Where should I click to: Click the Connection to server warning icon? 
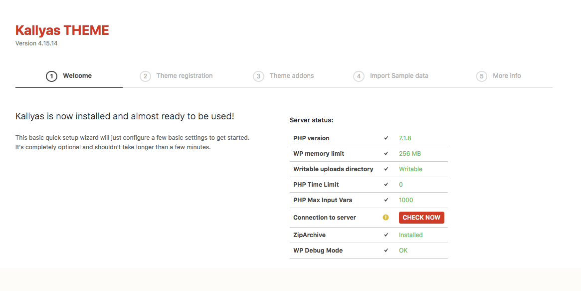click(x=386, y=218)
